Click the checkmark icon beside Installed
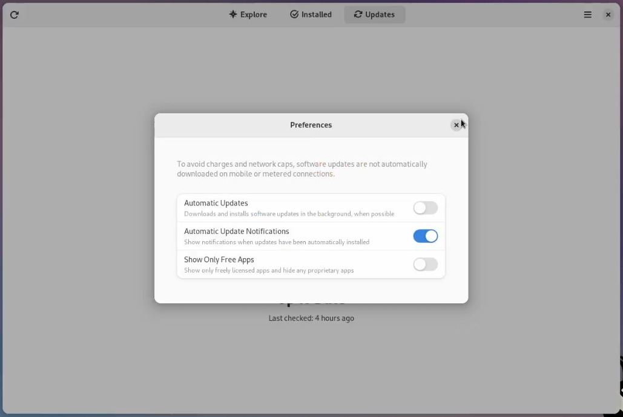 294,15
